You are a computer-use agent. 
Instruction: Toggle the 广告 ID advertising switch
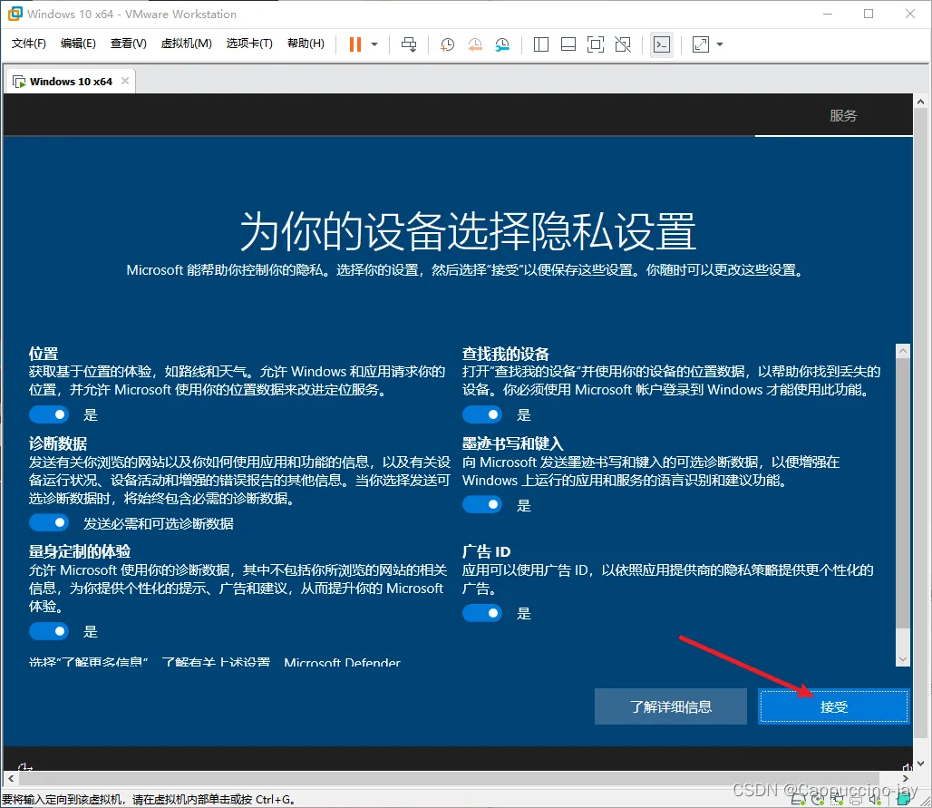pos(482,613)
